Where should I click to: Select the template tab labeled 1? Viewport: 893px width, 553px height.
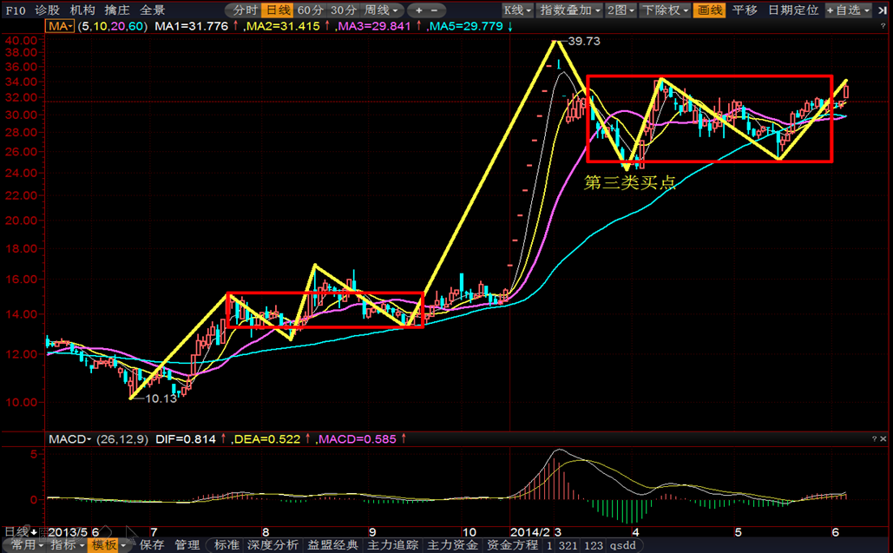tap(549, 545)
